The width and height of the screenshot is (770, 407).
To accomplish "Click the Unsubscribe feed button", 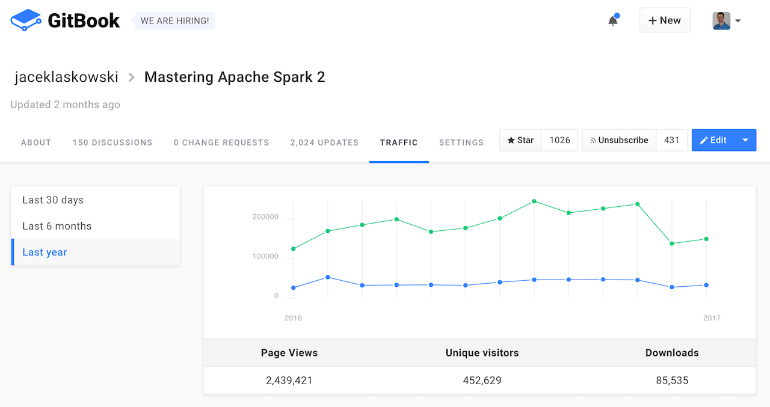I will pyautogui.click(x=619, y=140).
